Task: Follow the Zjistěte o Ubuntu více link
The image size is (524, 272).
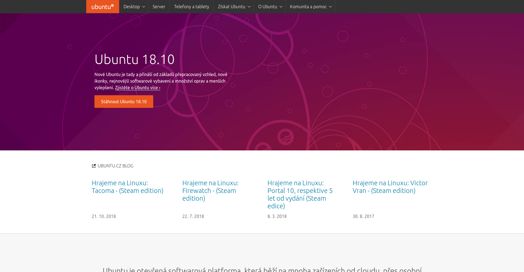Action: pyautogui.click(x=138, y=88)
